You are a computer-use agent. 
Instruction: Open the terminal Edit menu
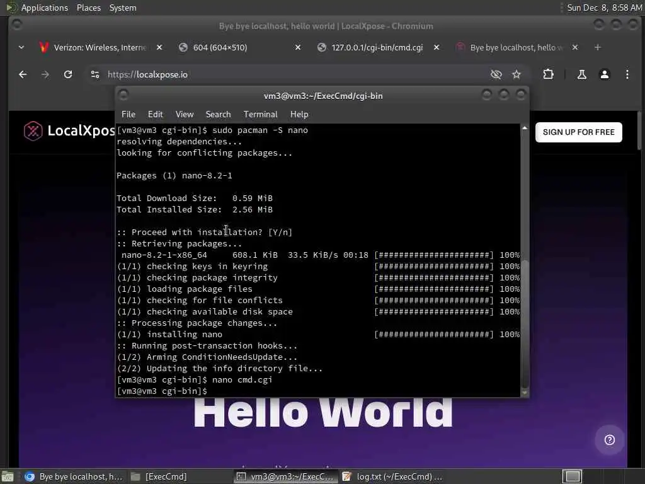[156, 115]
